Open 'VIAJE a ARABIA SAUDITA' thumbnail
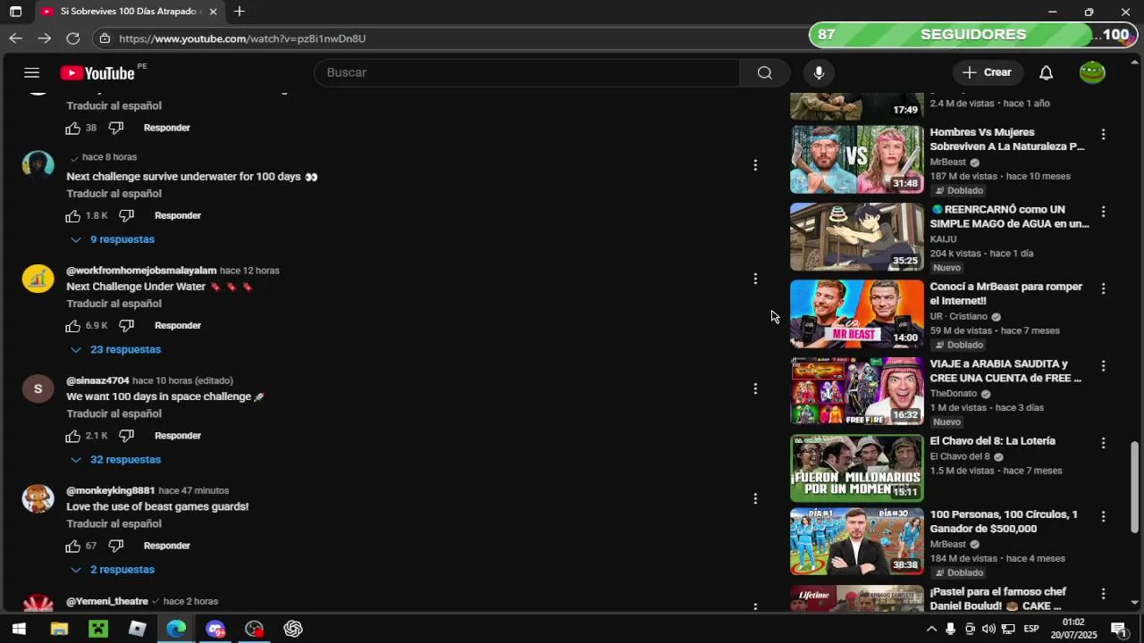This screenshot has width=1144, height=643. [x=857, y=391]
